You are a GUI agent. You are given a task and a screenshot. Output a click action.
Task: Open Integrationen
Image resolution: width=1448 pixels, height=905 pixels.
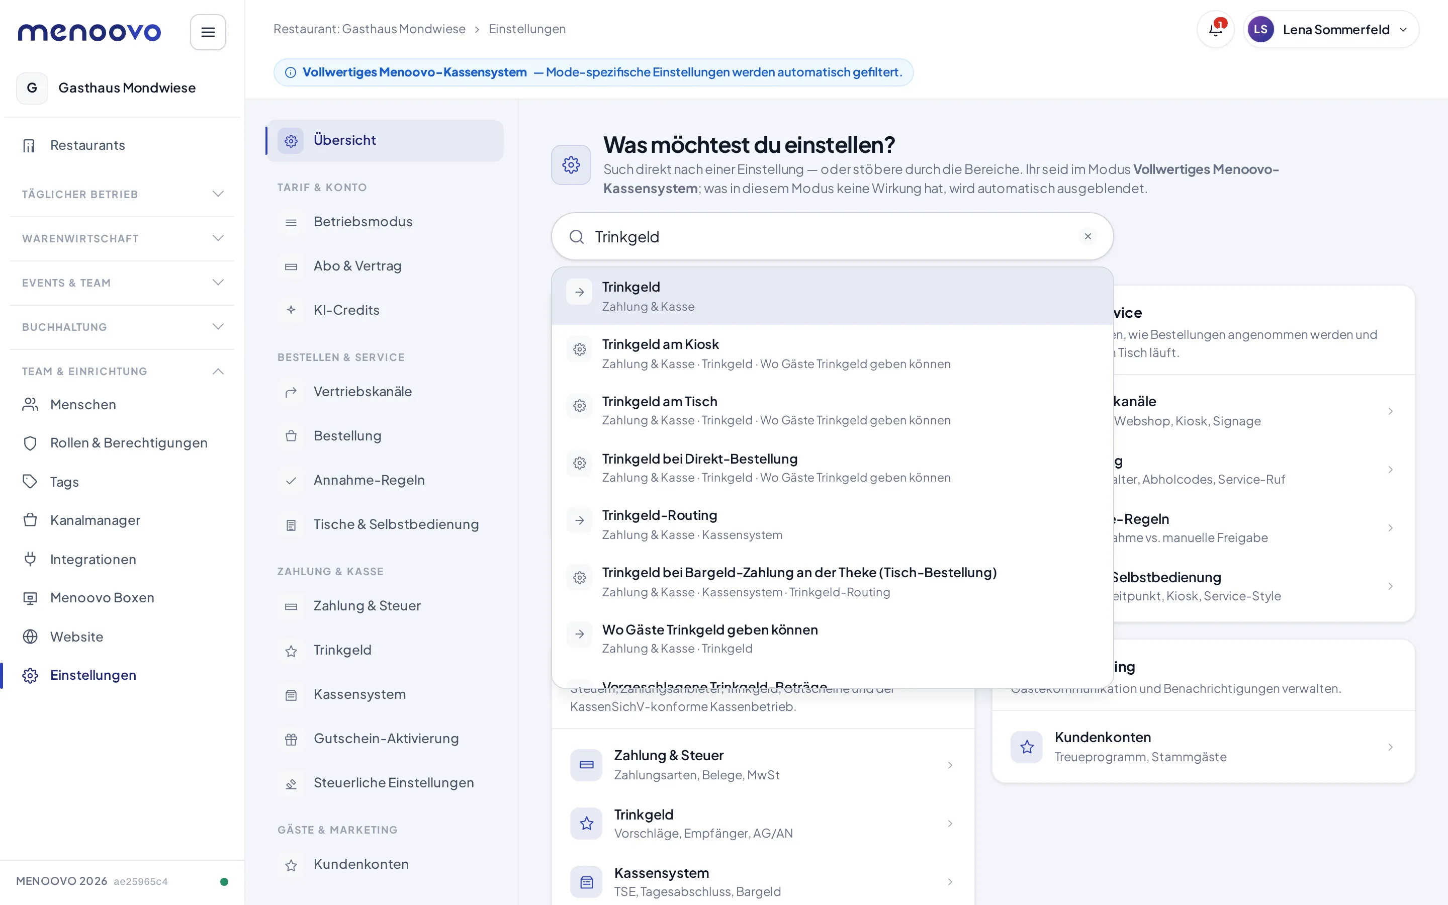point(122,559)
